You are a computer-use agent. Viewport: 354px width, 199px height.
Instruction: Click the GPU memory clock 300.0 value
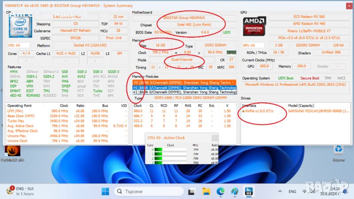(301, 66)
